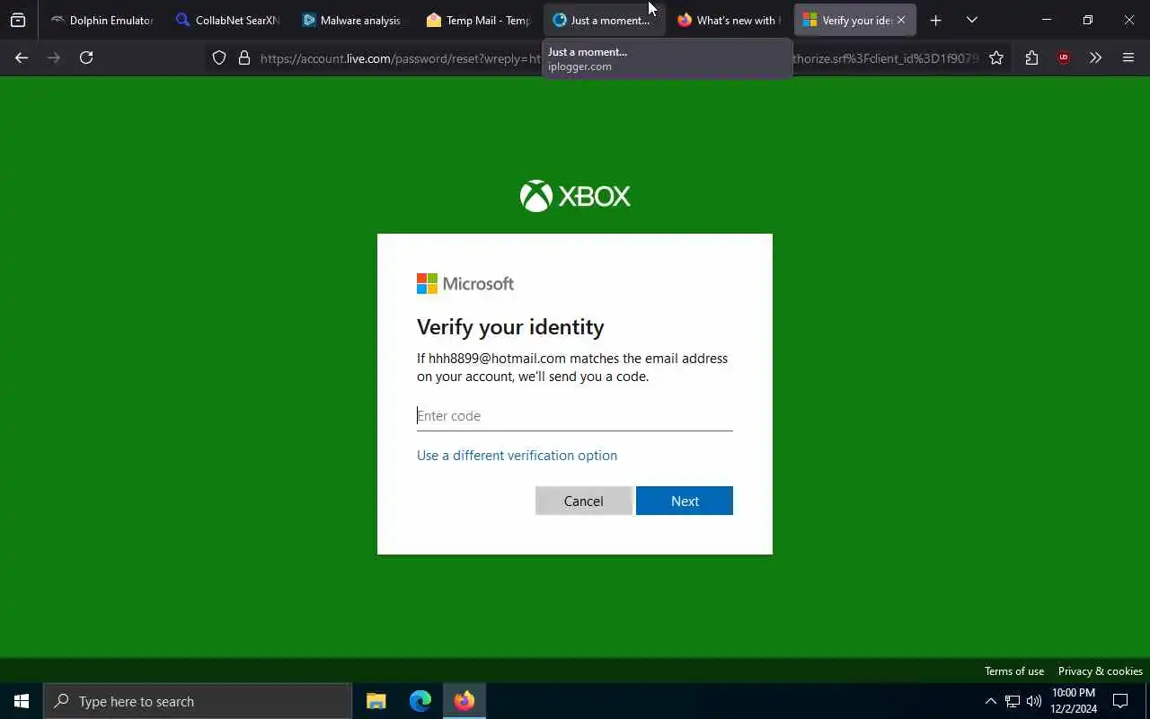Open the Windows notification center
This screenshot has width=1150, height=719.
coord(1120,701)
